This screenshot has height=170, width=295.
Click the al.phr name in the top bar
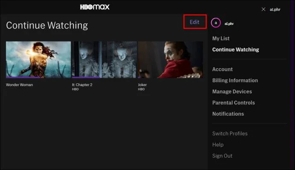[275, 9]
